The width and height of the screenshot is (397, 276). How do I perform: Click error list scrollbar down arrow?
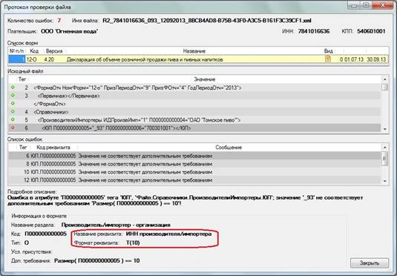tap(384, 181)
